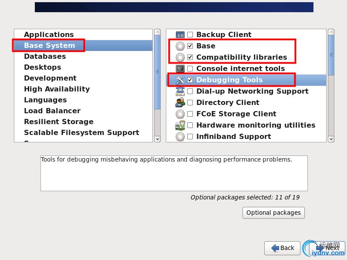Click the Hardware monitoring utilities icon

click(180, 125)
